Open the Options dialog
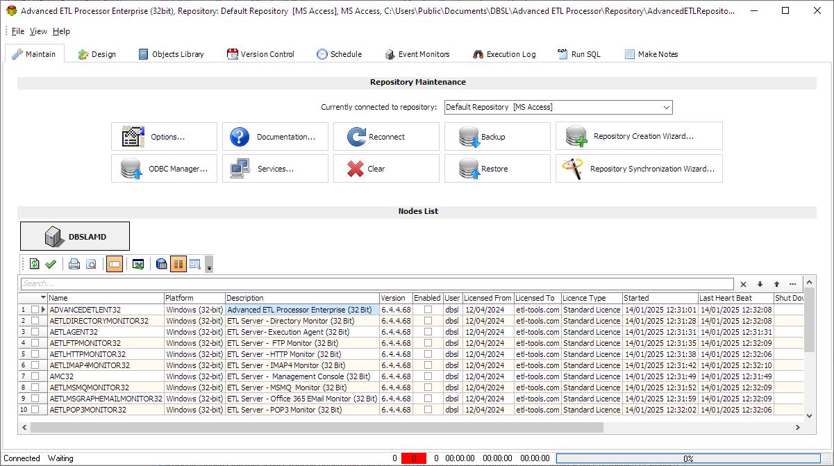This screenshot has height=466, width=834. tap(164, 137)
